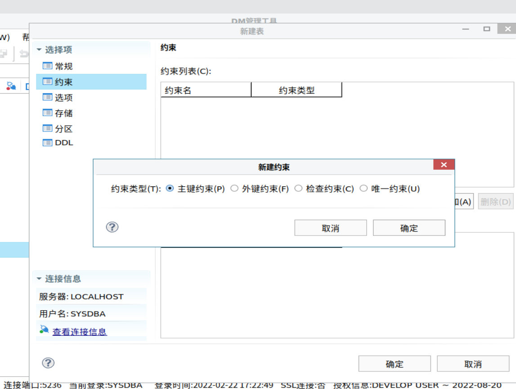516x389 pixels.
Task: Click the 常规 page icon
Action: click(47, 66)
